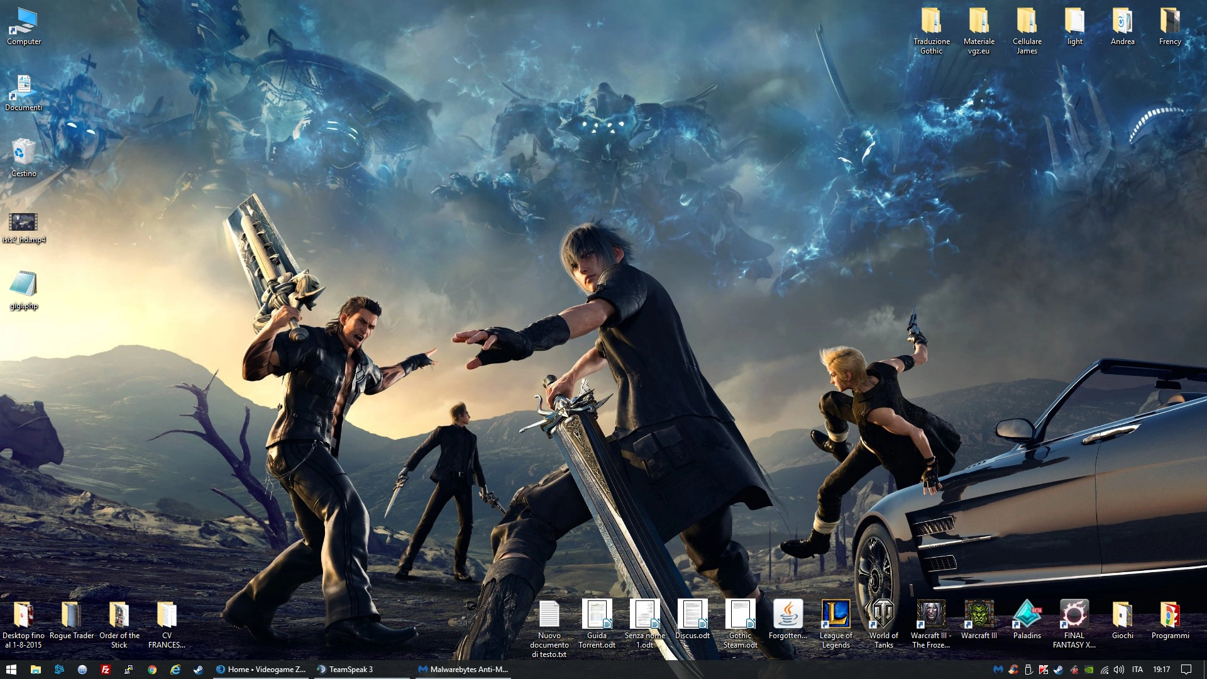Image resolution: width=1207 pixels, height=679 pixels.
Task: Click the safely remove hardware tray icon
Action: pos(1028,670)
